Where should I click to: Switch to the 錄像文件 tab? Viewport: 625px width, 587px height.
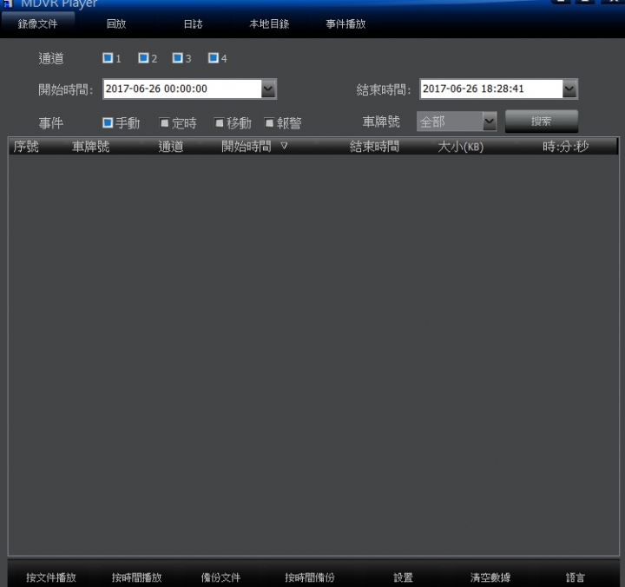point(38,24)
